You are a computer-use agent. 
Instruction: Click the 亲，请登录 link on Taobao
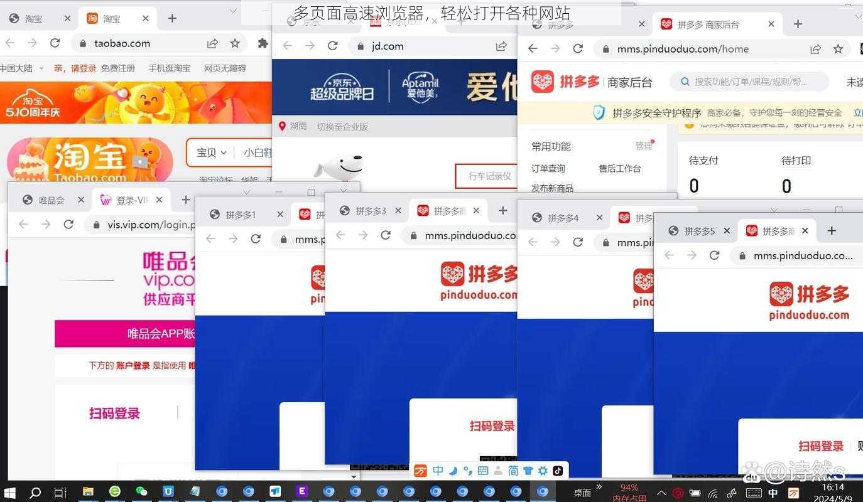[75, 68]
